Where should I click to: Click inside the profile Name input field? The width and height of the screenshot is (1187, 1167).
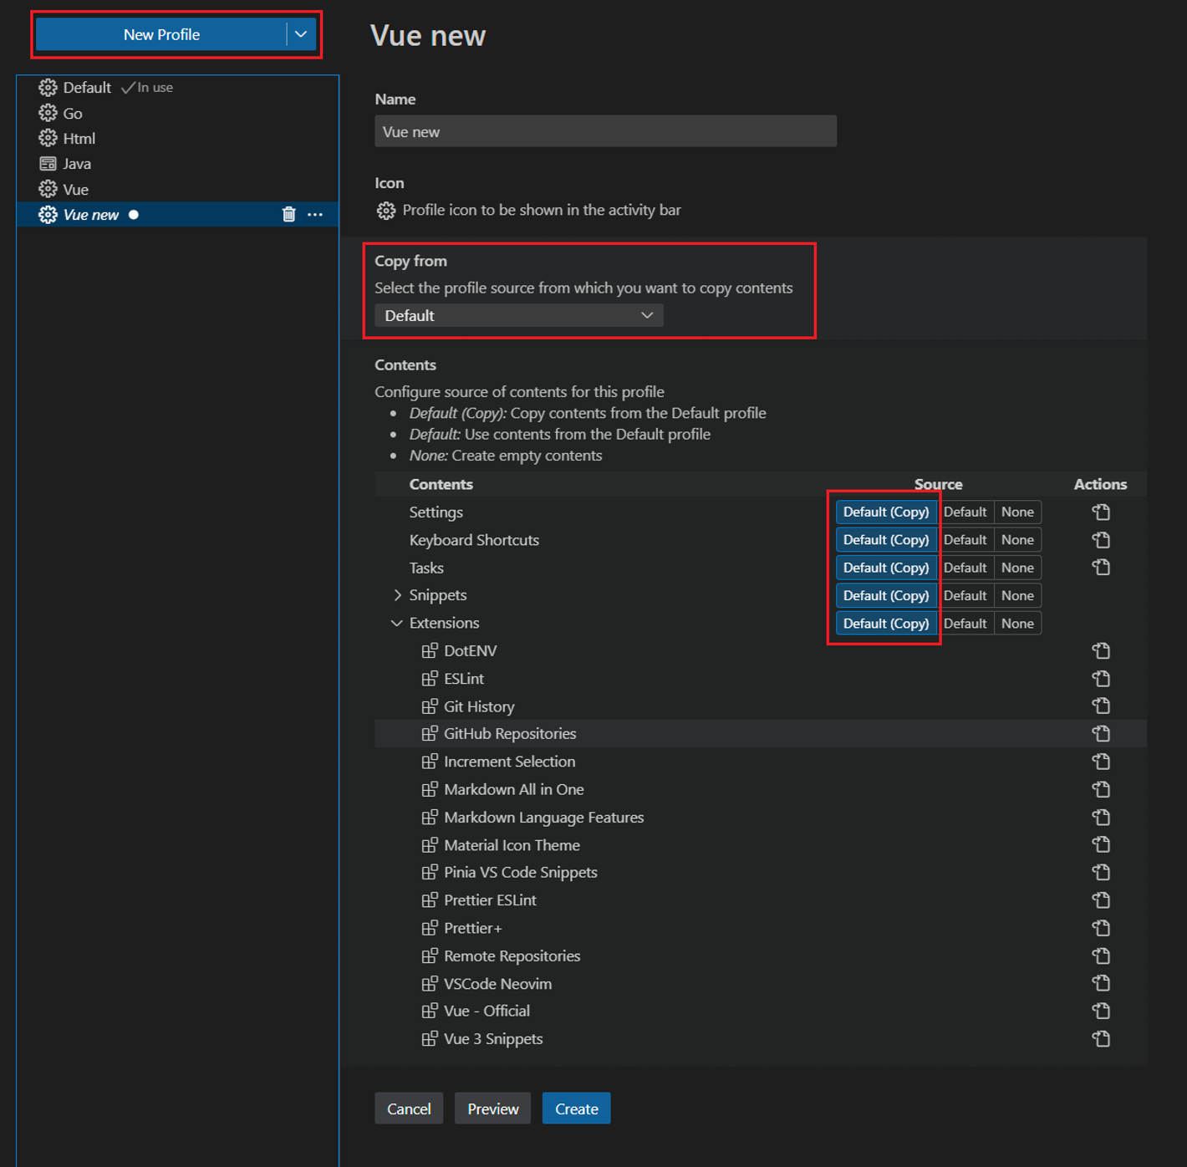tap(605, 131)
